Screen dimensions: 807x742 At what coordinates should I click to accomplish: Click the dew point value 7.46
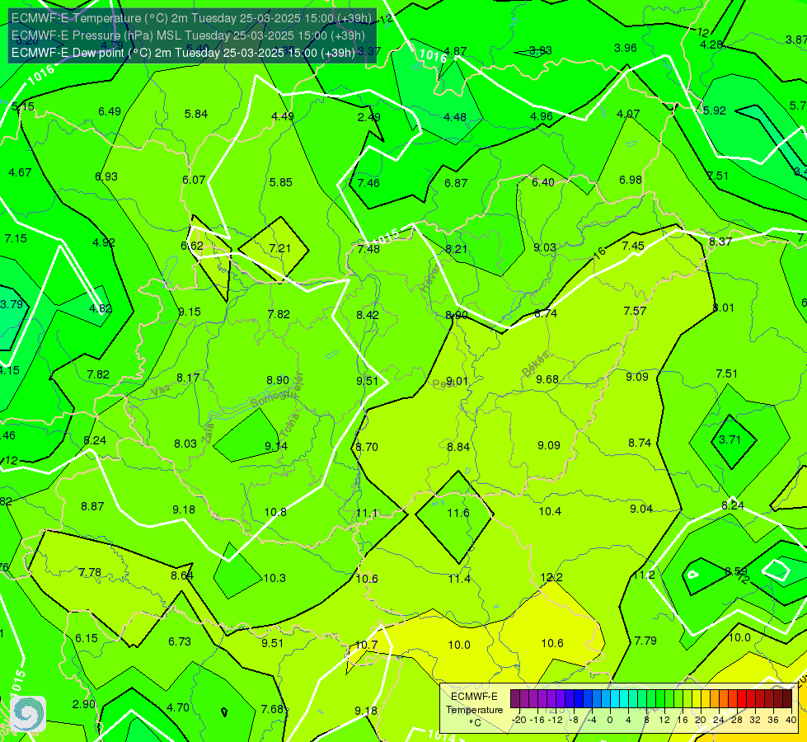tap(368, 183)
